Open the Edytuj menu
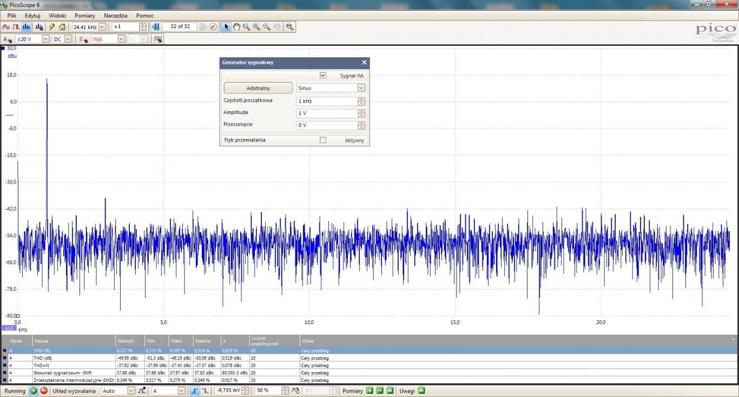Screen dimensions: 739x397 point(32,16)
